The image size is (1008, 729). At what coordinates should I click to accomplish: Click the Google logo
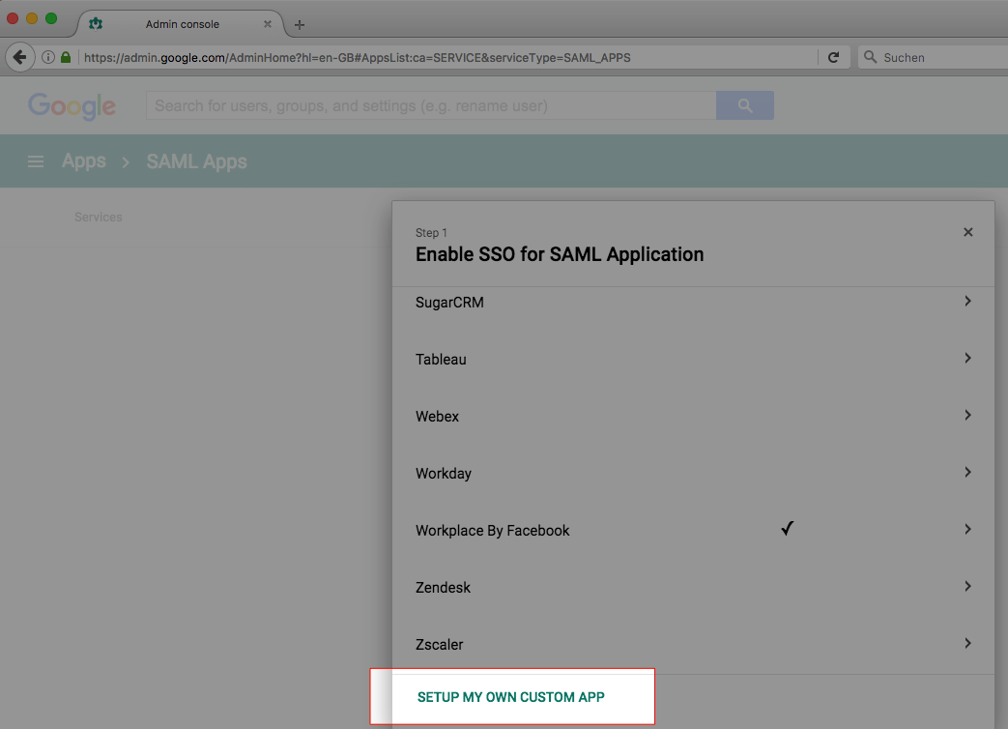pyautogui.click(x=72, y=106)
